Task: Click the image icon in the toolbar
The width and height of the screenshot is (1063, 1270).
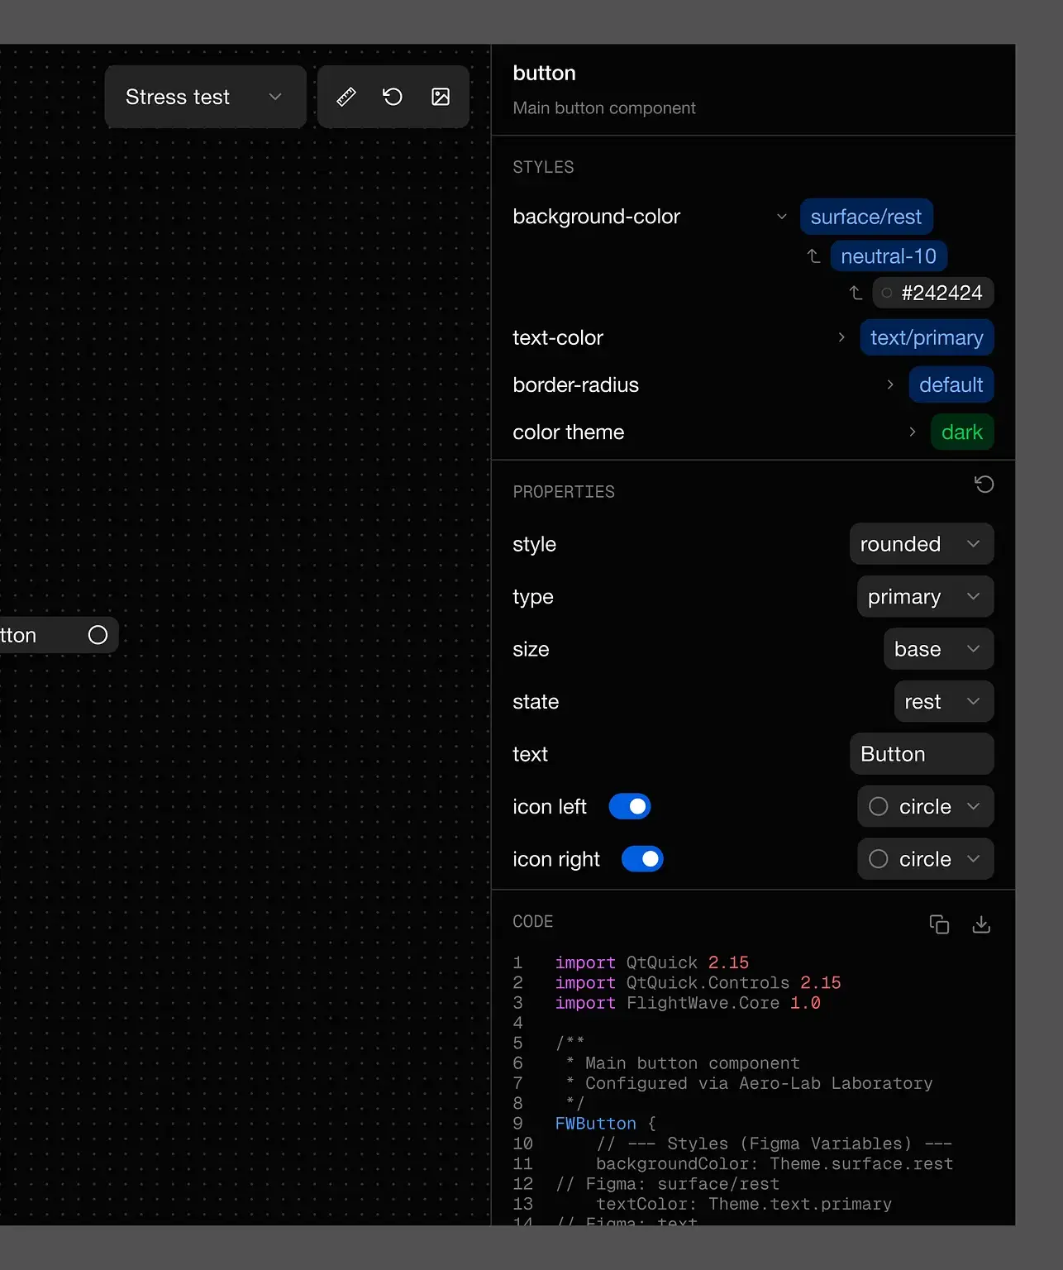Action: (441, 97)
